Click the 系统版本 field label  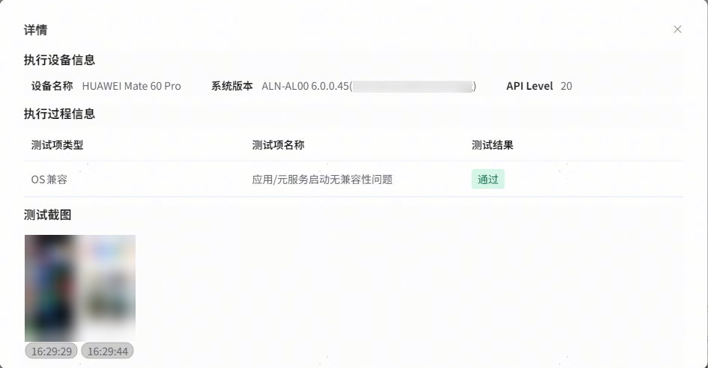232,86
